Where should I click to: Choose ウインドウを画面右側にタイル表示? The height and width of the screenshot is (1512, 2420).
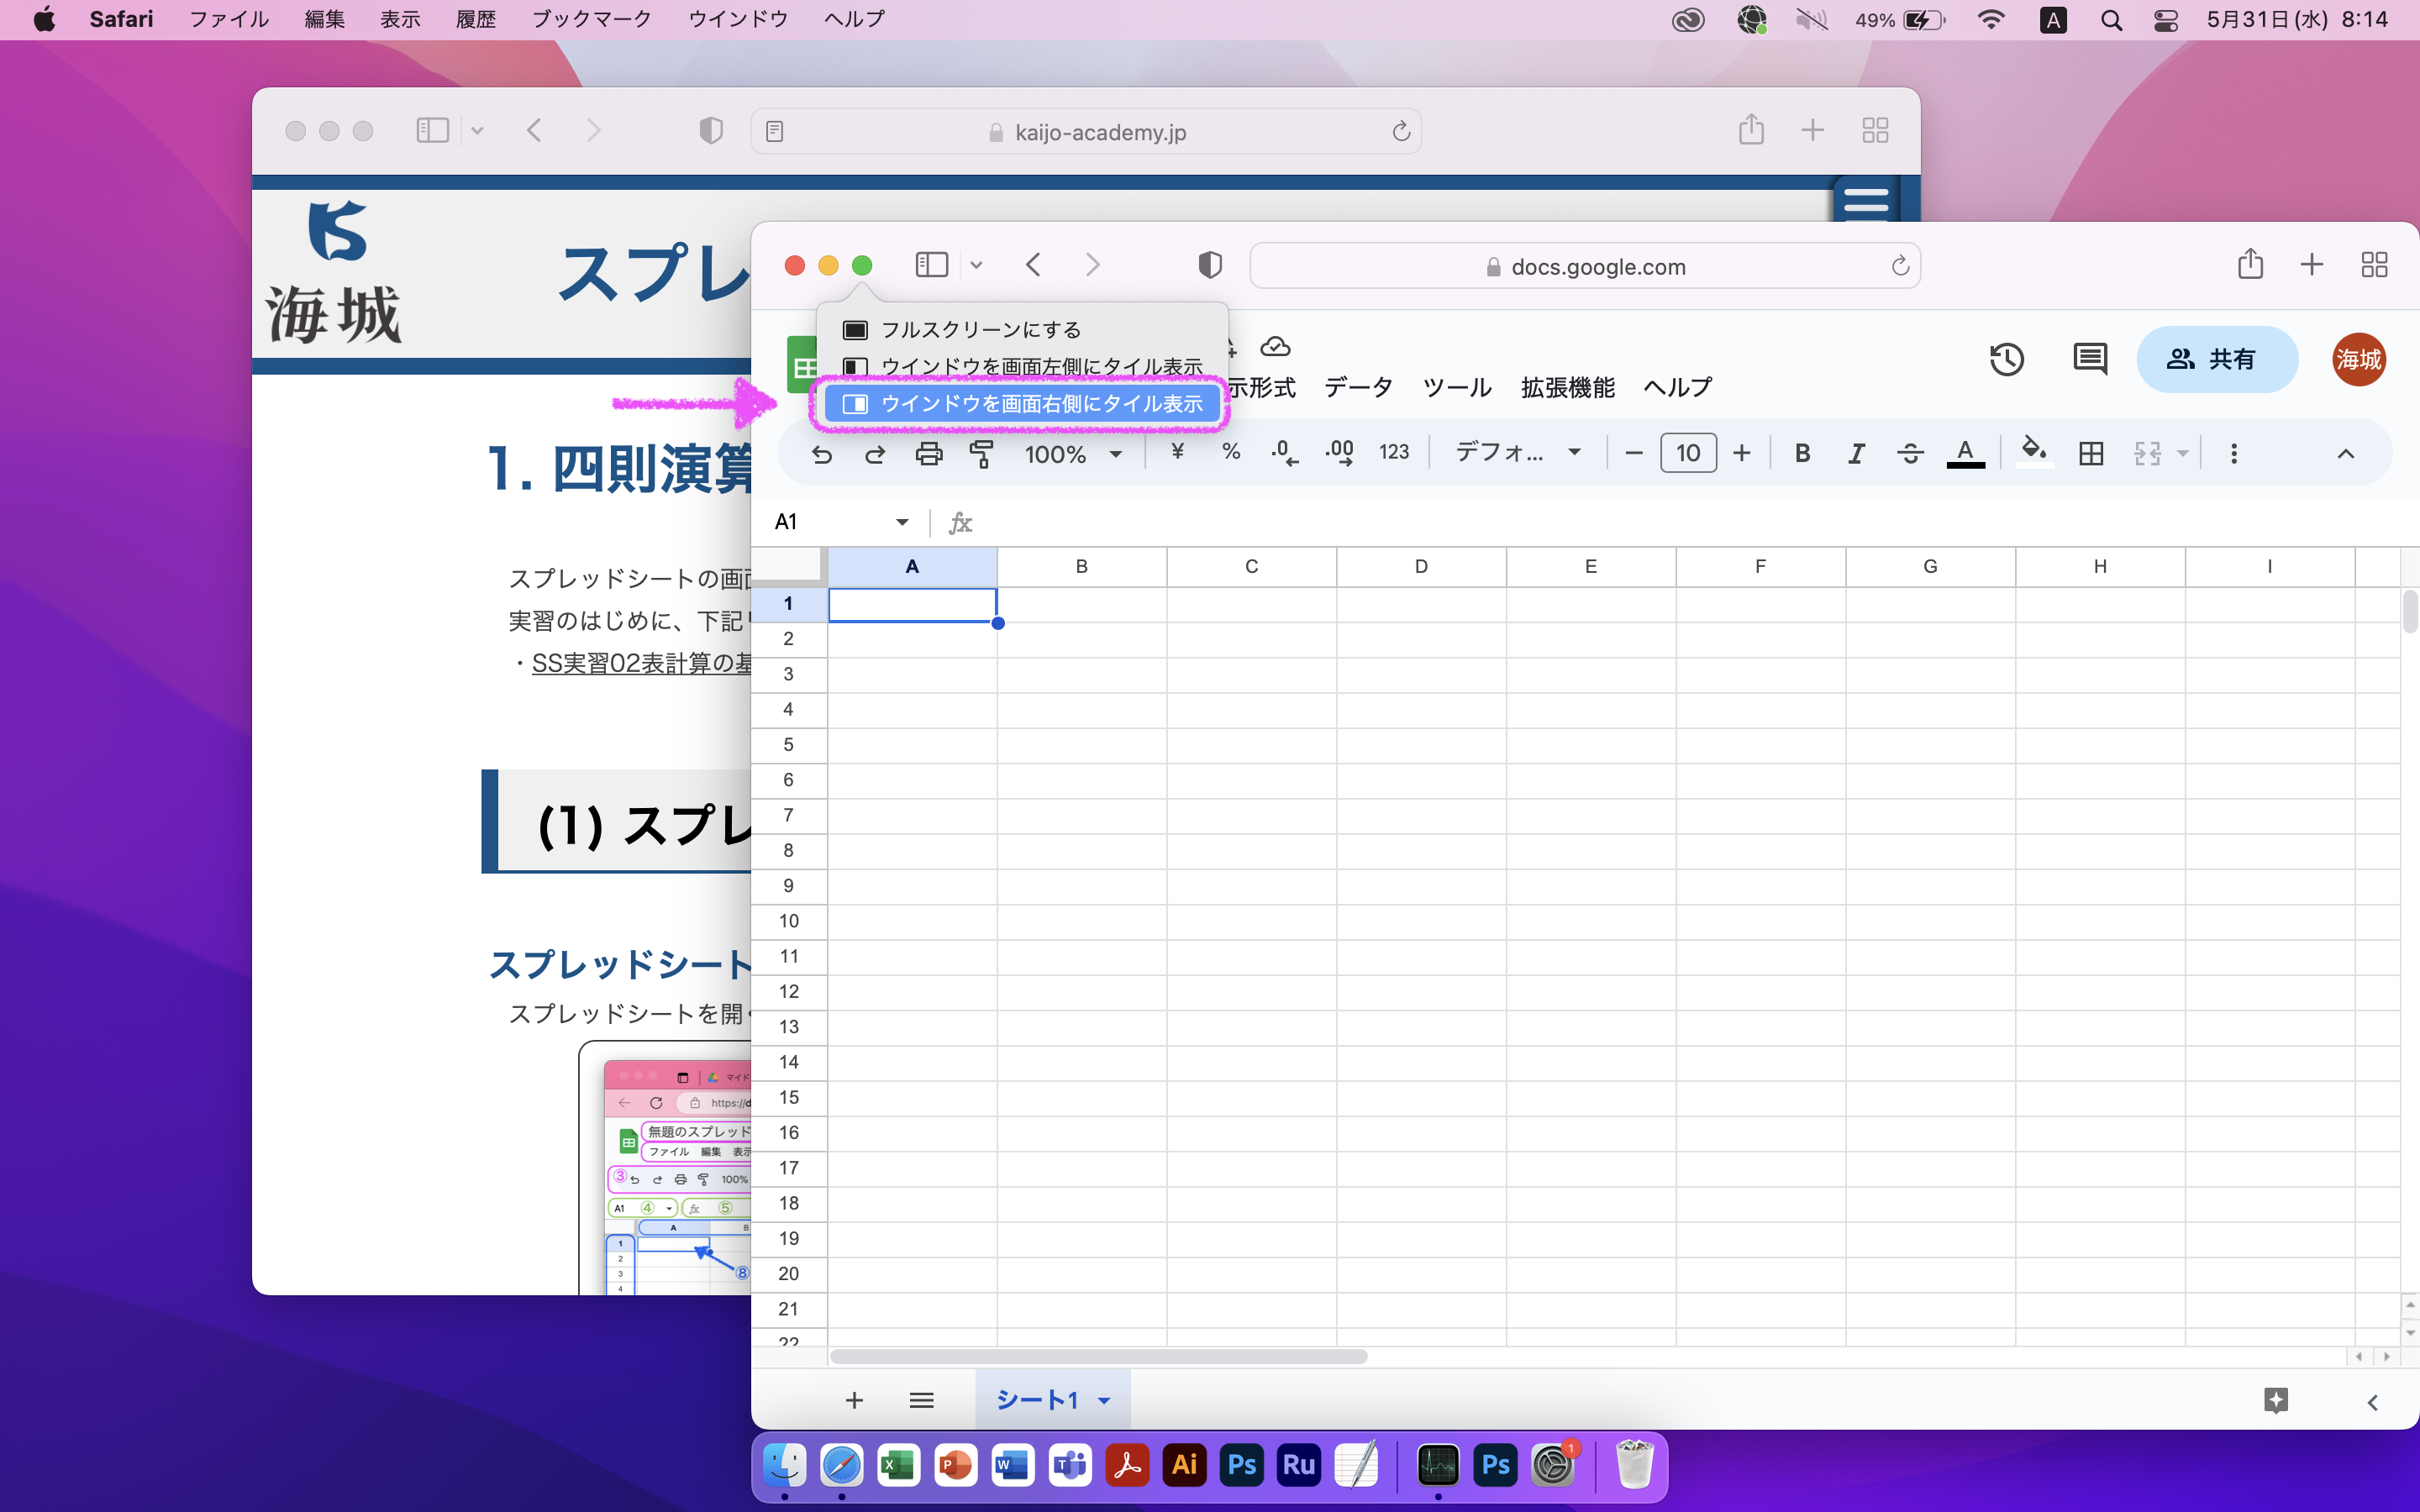(x=1022, y=404)
